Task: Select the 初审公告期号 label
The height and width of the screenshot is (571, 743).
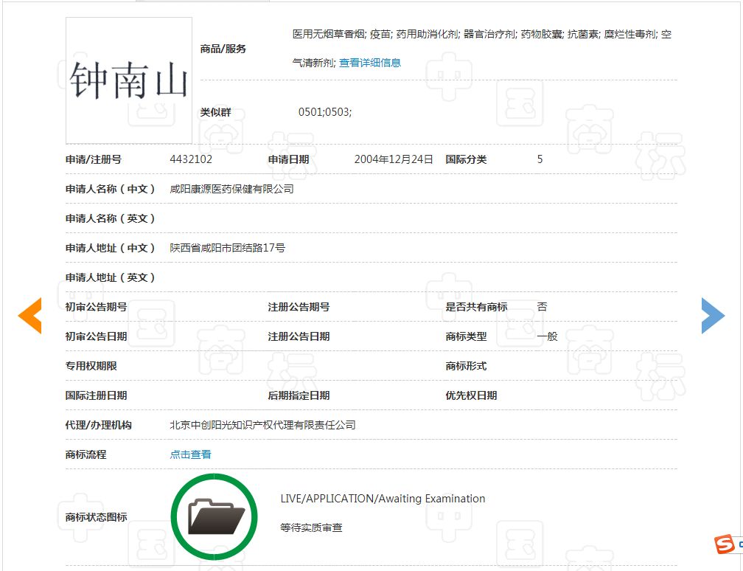Action: click(96, 307)
